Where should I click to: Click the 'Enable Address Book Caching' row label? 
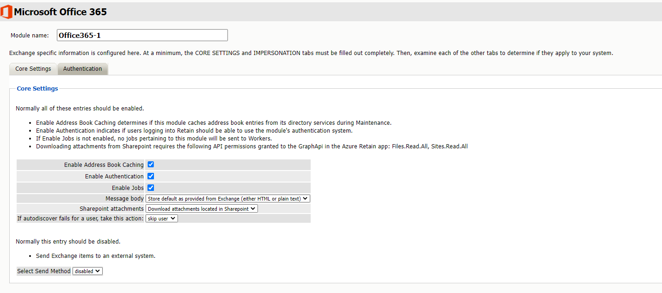[104, 165]
